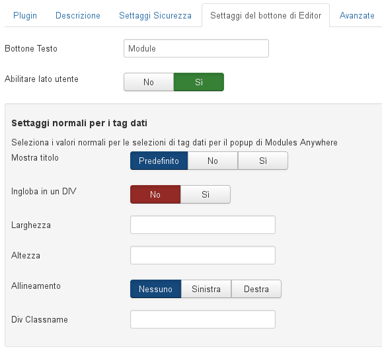Switch to the Descrizione tab
382x351 pixels.
pyautogui.click(x=78, y=15)
